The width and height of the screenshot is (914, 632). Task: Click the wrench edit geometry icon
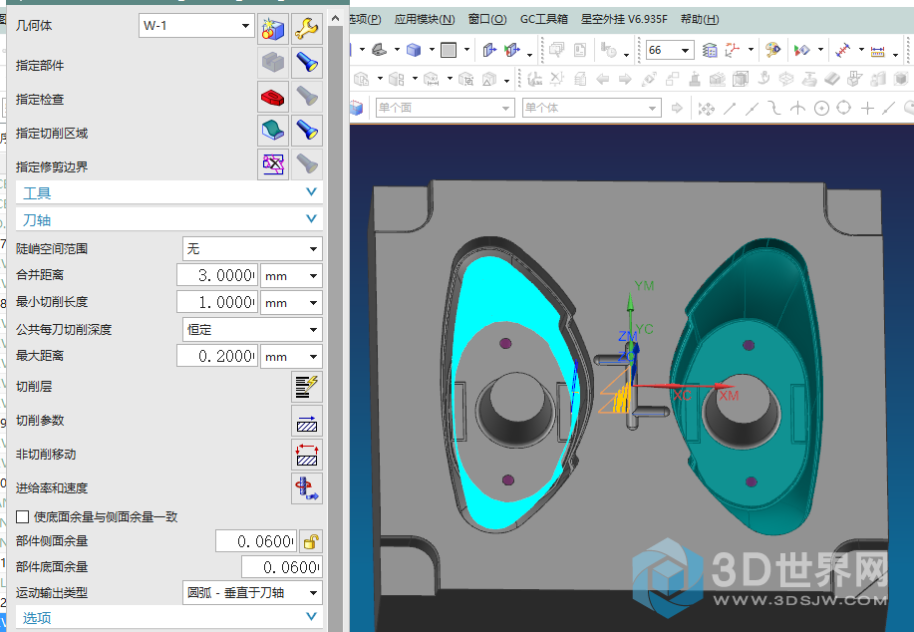click(306, 28)
